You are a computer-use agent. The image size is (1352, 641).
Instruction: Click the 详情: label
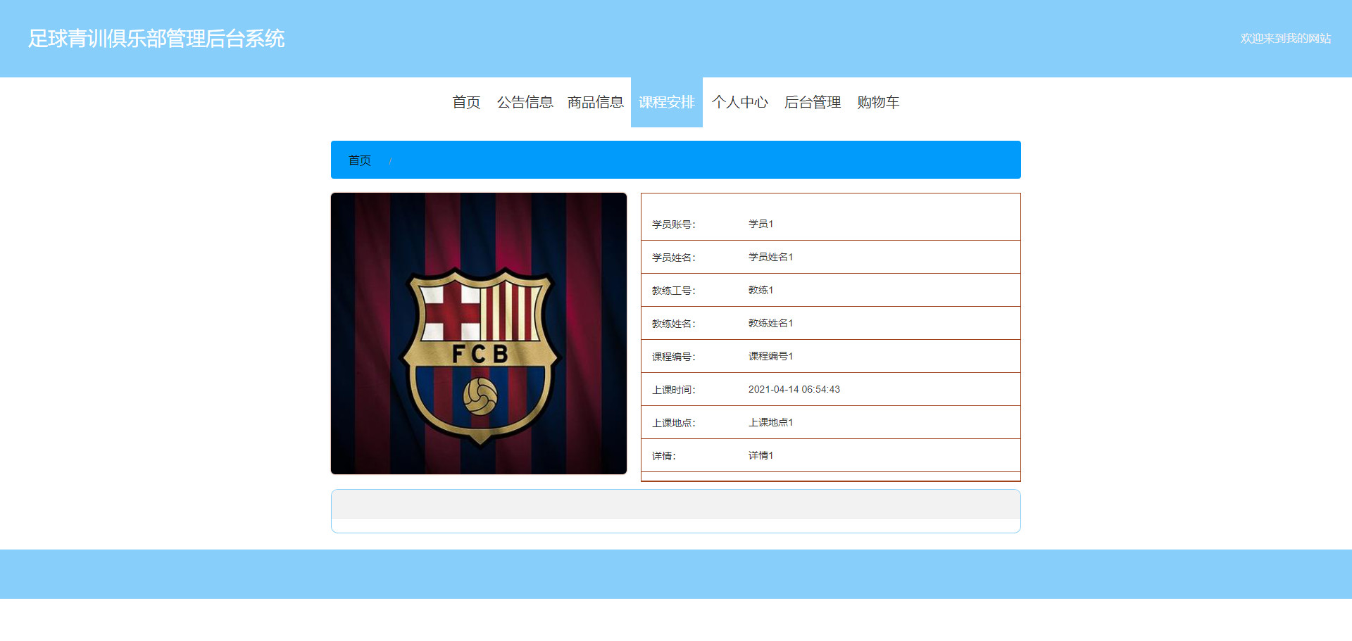click(664, 456)
